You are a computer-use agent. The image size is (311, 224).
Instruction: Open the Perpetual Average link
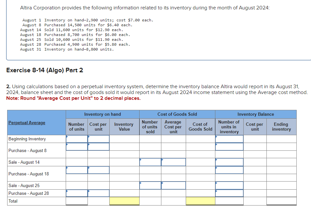click(27, 123)
